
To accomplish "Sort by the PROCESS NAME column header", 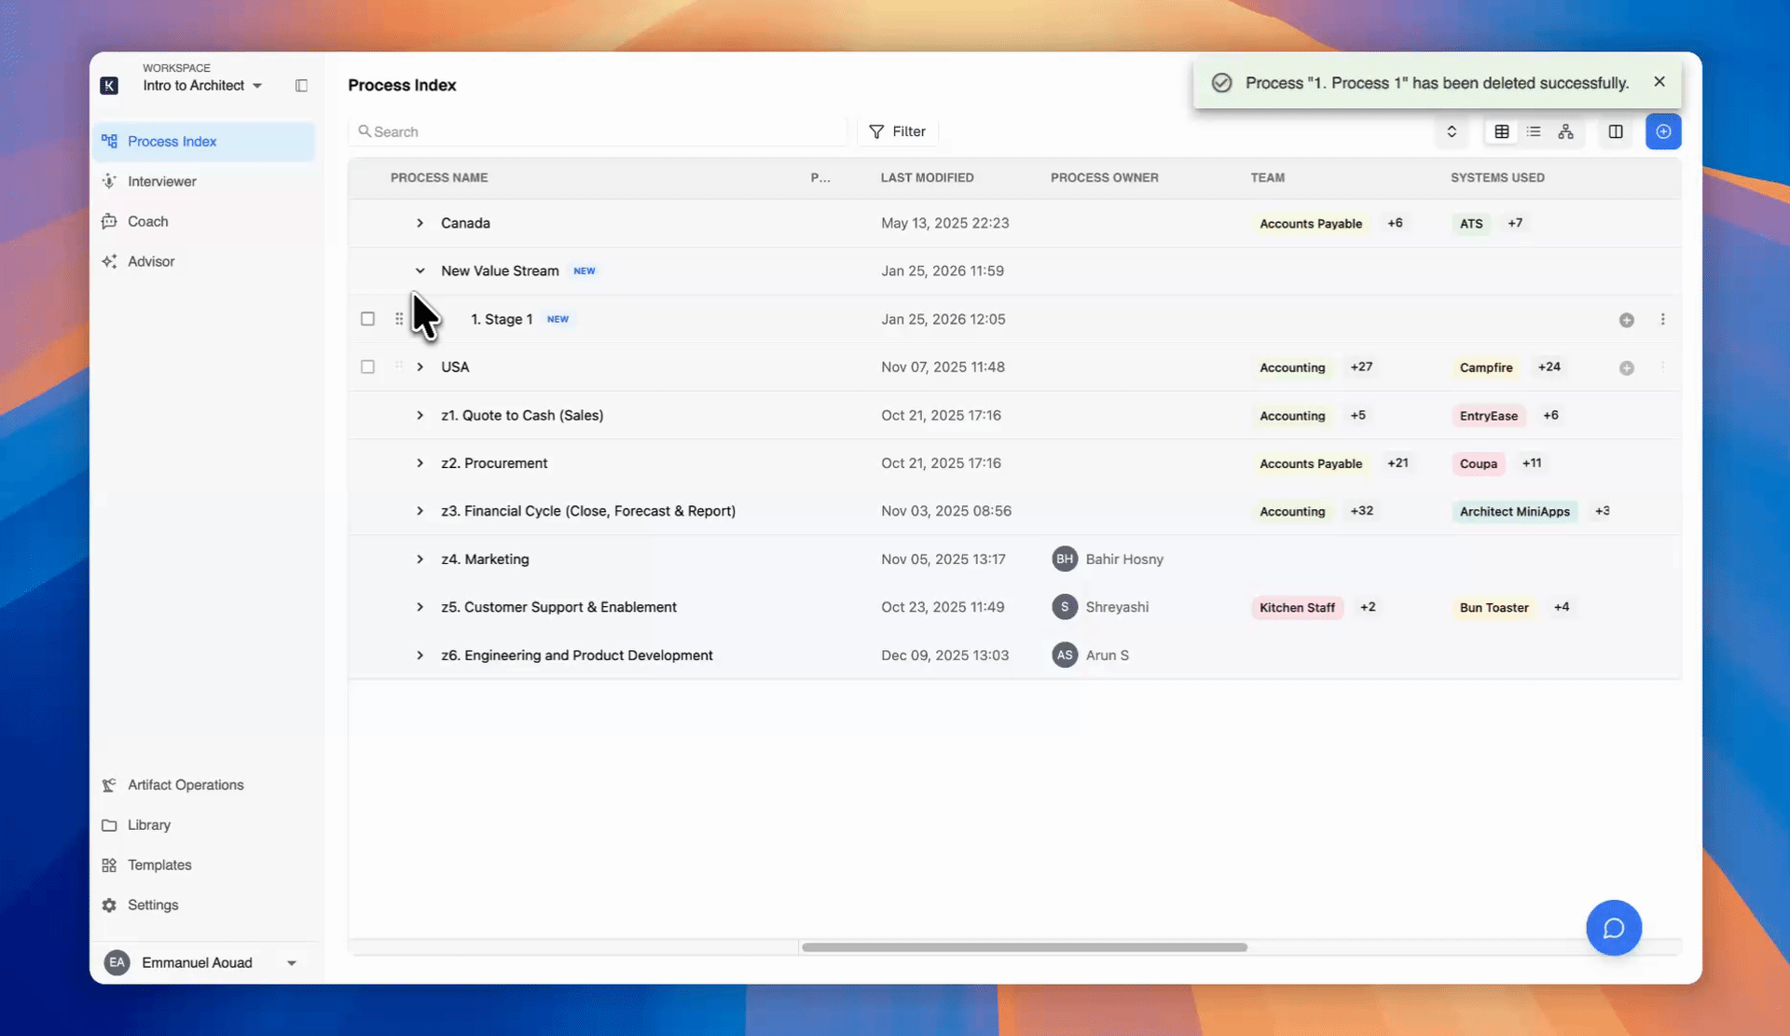I will click(439, 177).
